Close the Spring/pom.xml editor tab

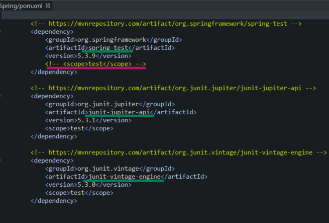click(x=48, y=6)
